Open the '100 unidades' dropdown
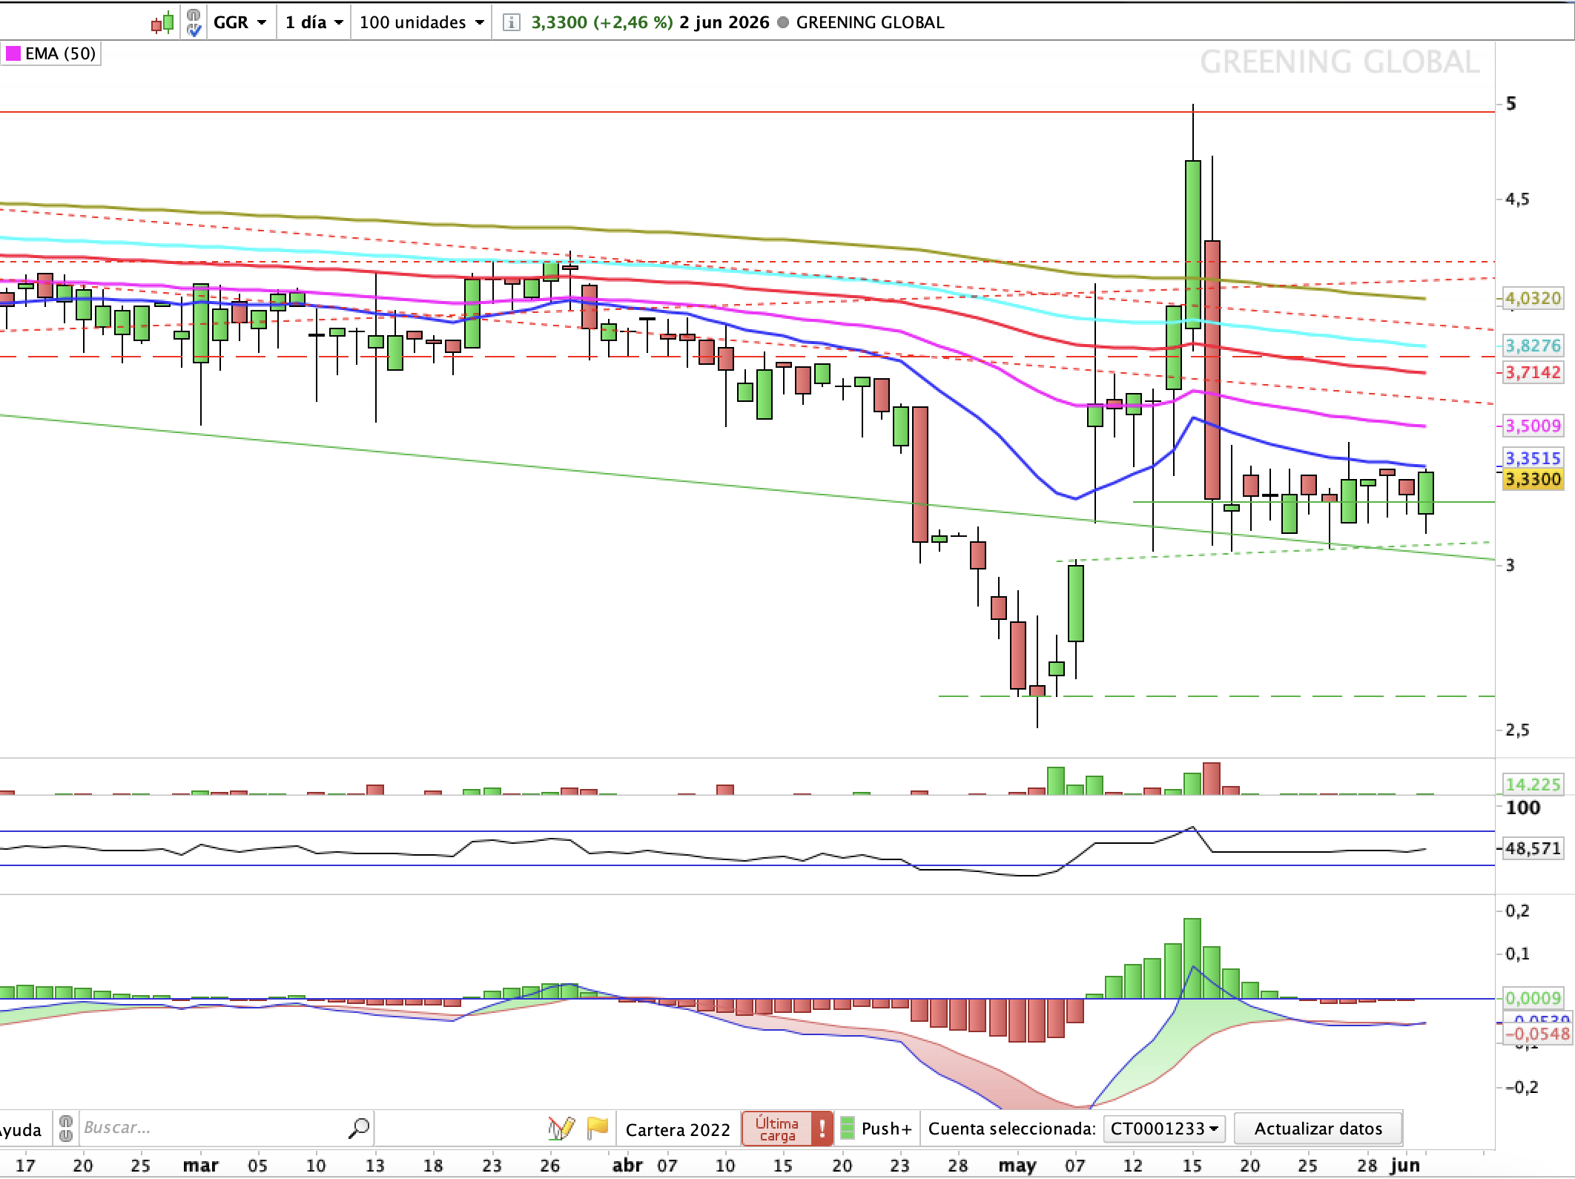The height and width of the screenshot is (1179, 1575). coord(421,22)
